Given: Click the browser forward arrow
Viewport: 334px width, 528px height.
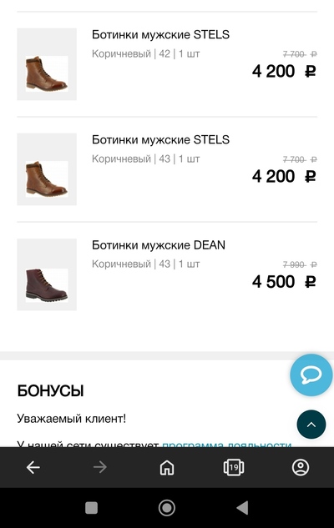Looking at the screenshot, I should click(99, 467).
